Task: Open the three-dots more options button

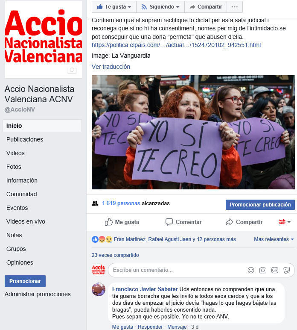Action: pos(235,7)
